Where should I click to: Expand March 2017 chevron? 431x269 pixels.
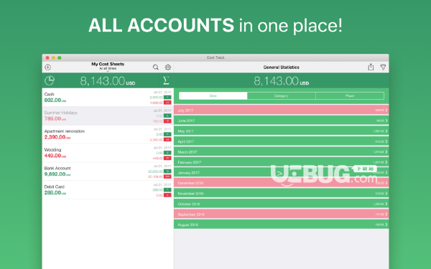tap(386, 152)
